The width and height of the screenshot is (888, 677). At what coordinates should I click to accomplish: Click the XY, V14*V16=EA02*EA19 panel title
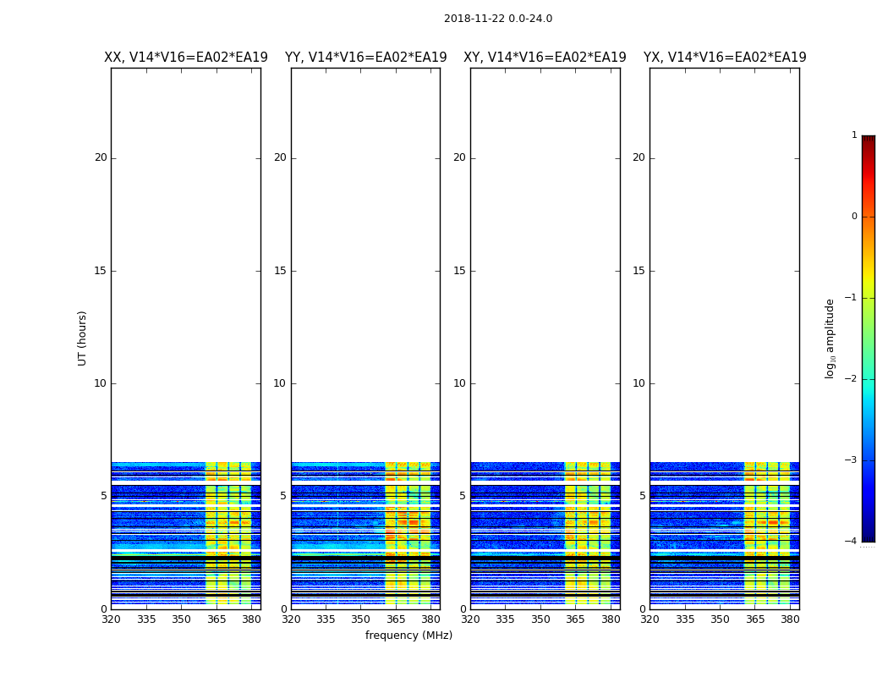(545, 58)
